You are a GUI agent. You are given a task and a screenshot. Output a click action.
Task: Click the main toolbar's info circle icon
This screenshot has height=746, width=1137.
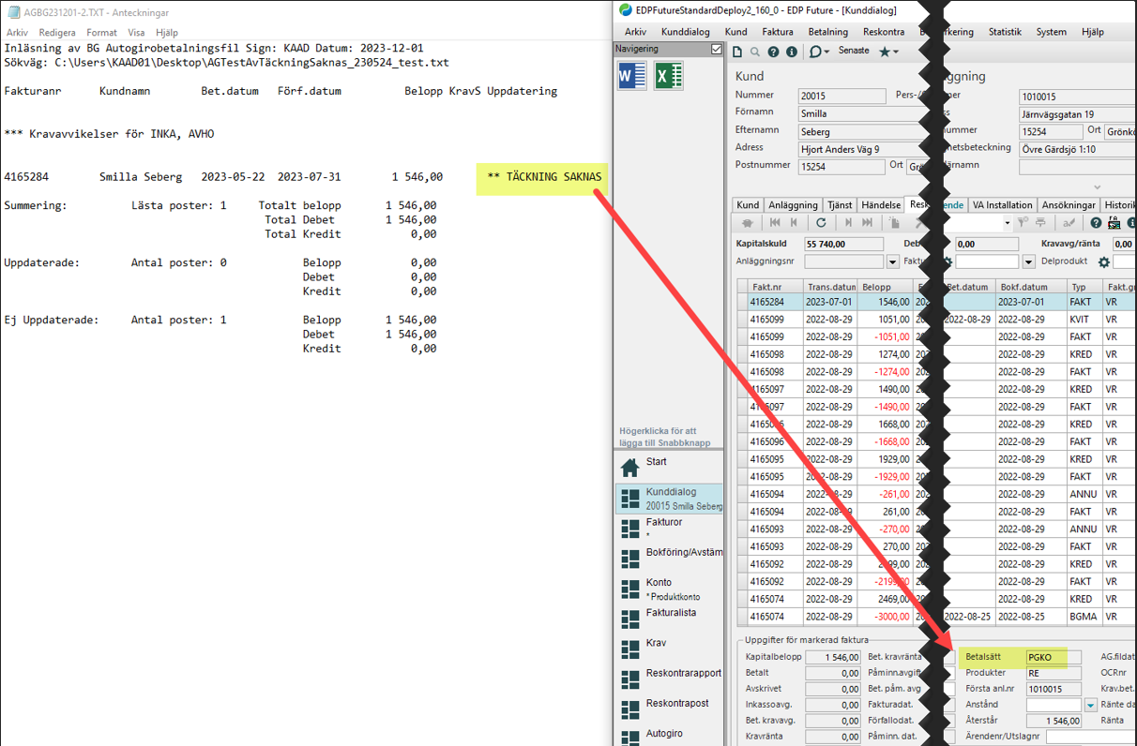(x=791, y=52)
